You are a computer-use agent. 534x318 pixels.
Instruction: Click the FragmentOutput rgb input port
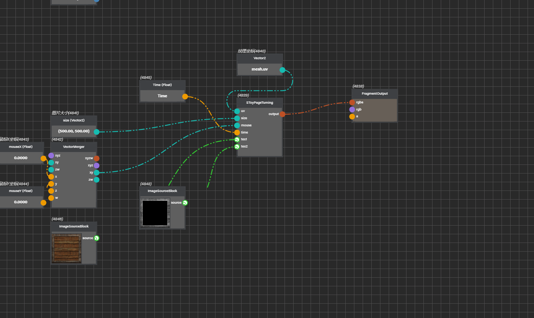click(x=352, y=109)
